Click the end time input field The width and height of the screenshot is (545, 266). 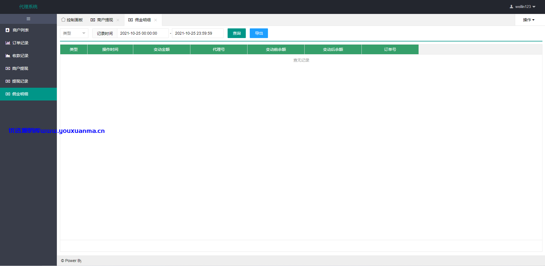coord(198,33)
